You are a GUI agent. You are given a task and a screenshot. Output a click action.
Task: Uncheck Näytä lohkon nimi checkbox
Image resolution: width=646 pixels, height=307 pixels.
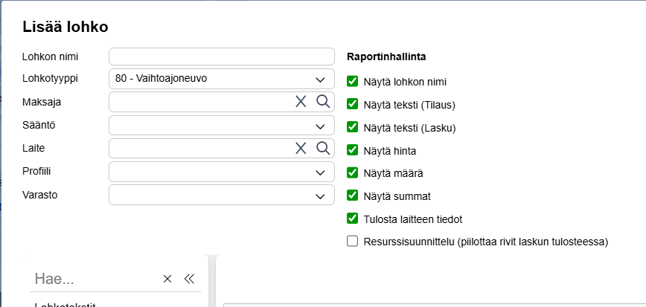click(x=353, y=81)
